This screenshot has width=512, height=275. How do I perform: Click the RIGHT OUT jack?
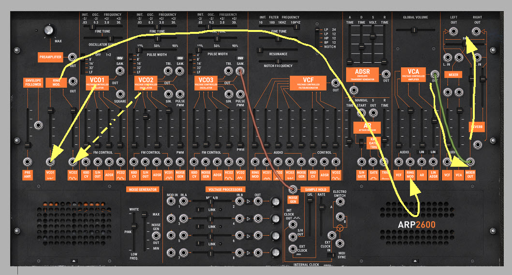coord(476,31)
